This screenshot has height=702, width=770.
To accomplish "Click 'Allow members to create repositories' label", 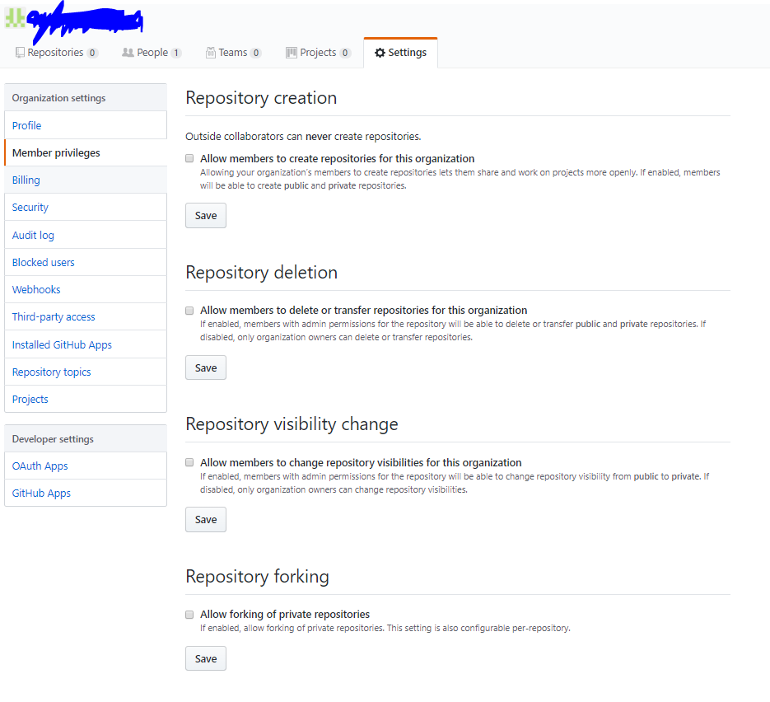I will pyautogui.click(x=338, y=158).
